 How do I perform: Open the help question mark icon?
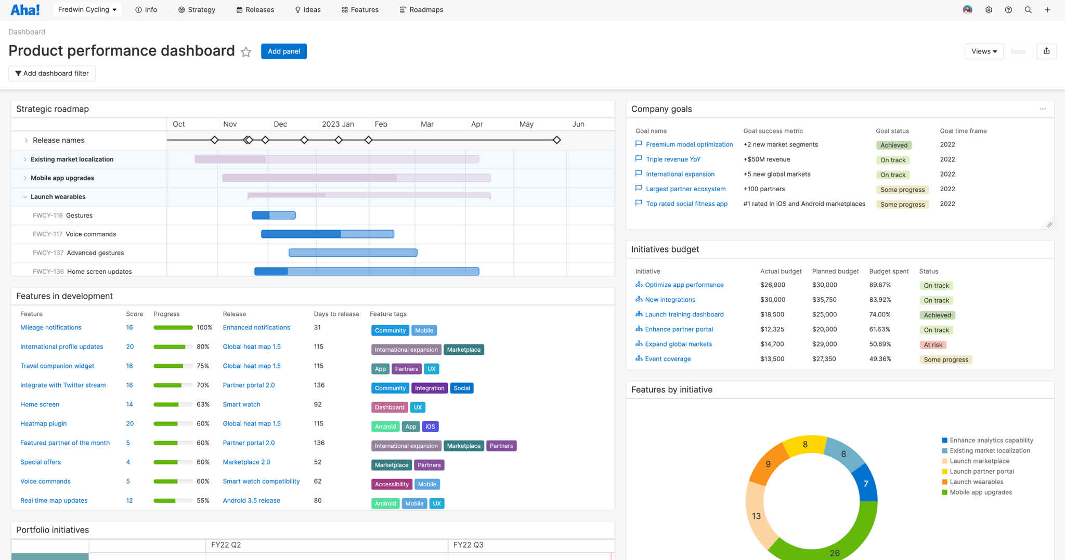click(x=1008, y=9)
